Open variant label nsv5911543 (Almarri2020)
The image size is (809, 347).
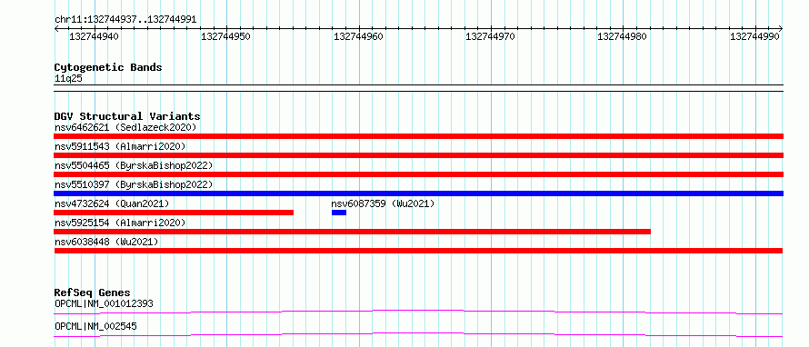click(120, 146)
